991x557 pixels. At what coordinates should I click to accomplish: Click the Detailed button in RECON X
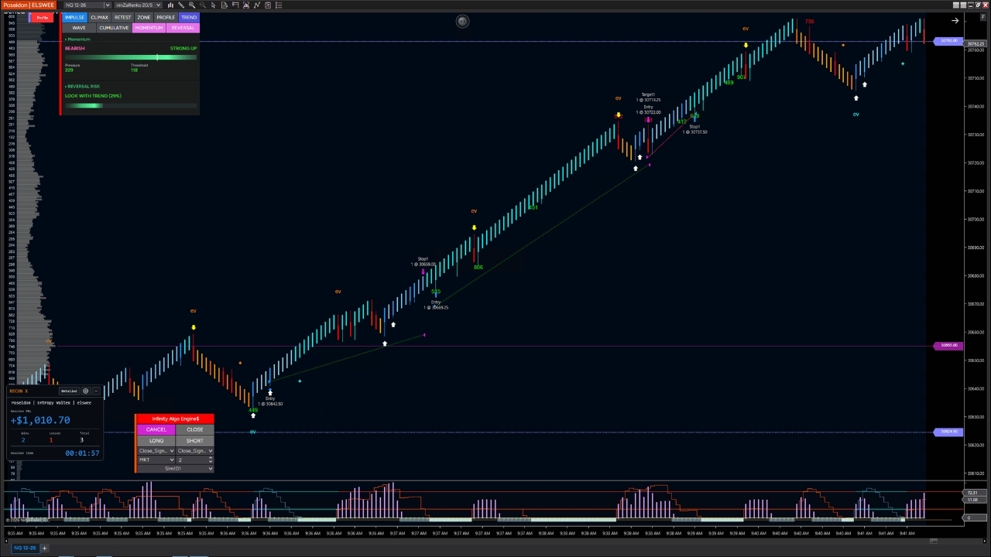coord(69,391)
